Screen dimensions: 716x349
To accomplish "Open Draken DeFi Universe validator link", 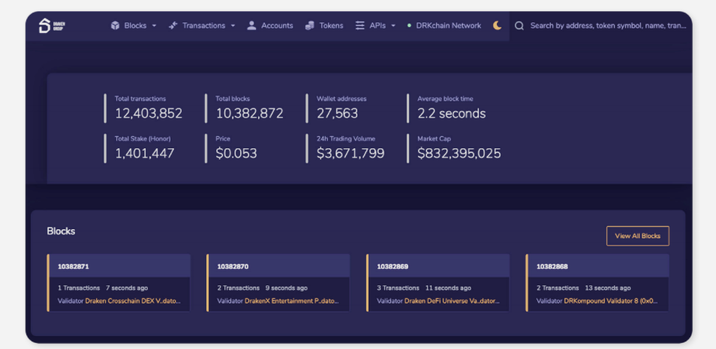I will [452, 301].
